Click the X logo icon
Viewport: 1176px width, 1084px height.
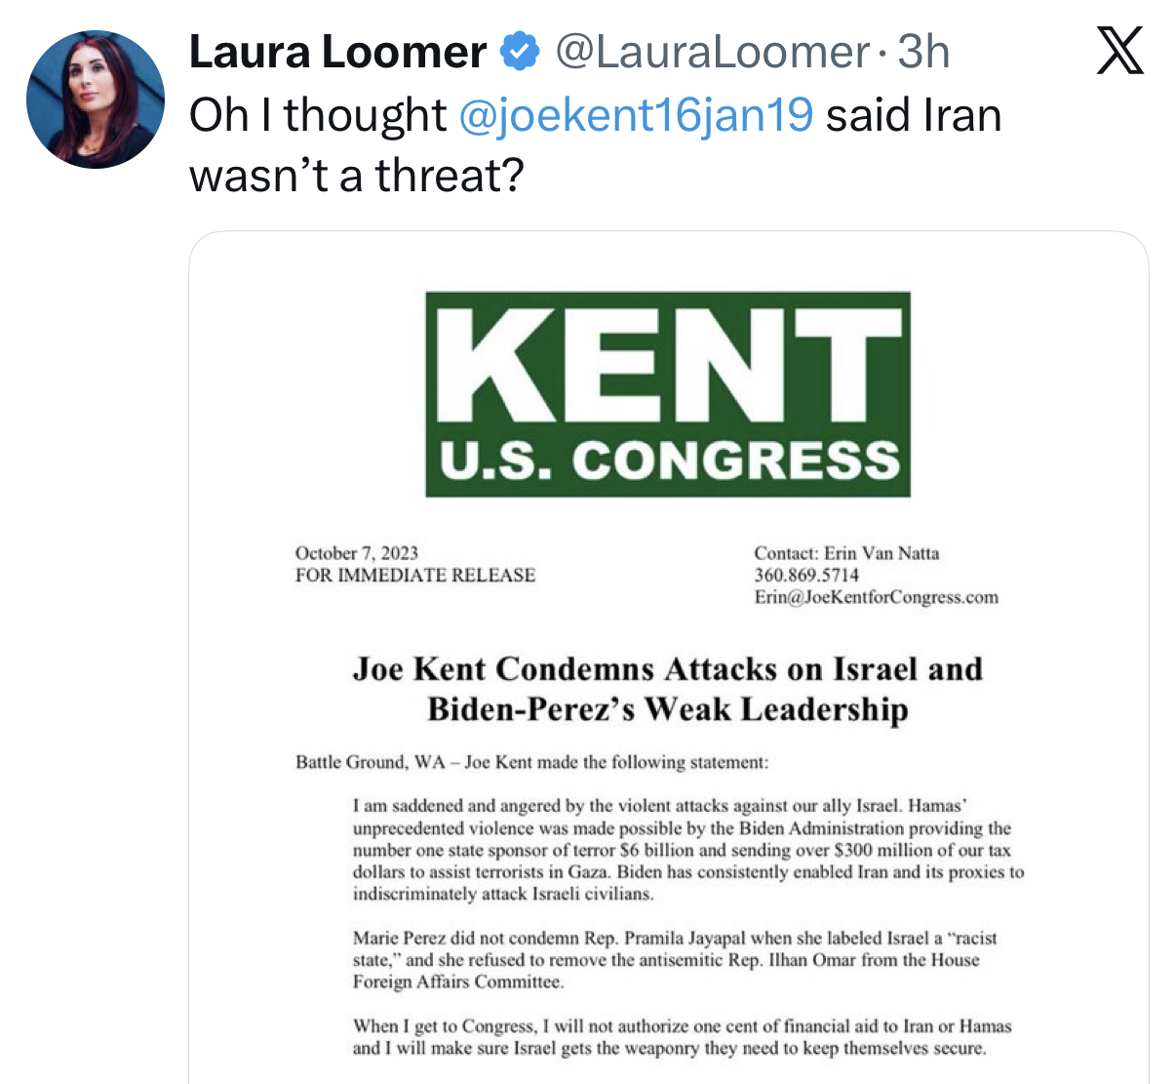pyautogui.click(x=1119, y=53)
